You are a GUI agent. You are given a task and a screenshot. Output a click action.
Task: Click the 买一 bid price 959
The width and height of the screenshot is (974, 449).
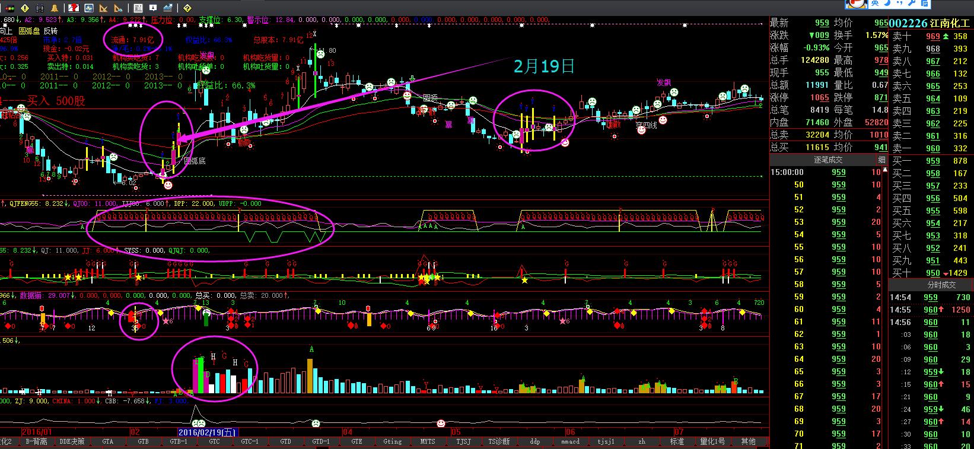pyautogui.click(x=932, y=161)
